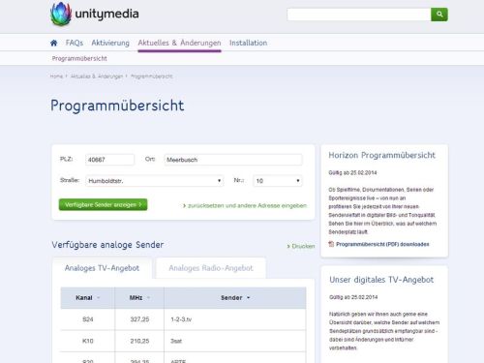Screen dimensions: 484x363
Task: Click the Unitymedia logo
Action: pos(95,14)
